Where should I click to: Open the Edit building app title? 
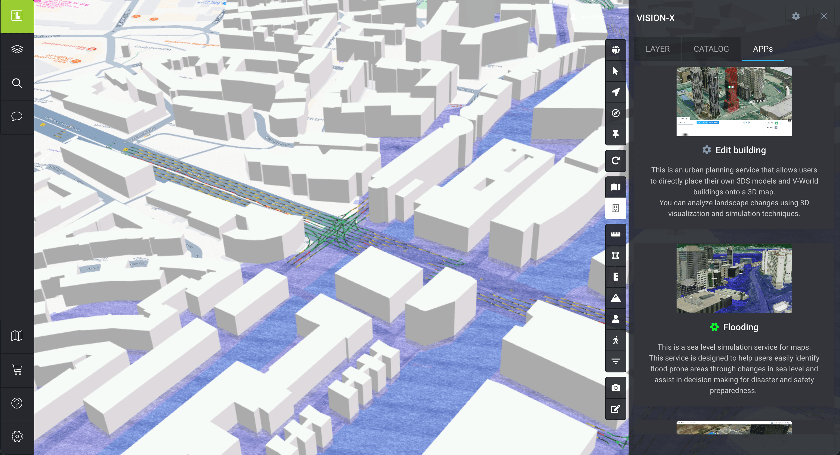(741, 150)
